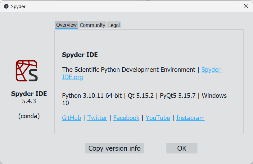Screen dimensions: 253x164
Task: Switch to the Overview tab
Action: tap(66, 25)
